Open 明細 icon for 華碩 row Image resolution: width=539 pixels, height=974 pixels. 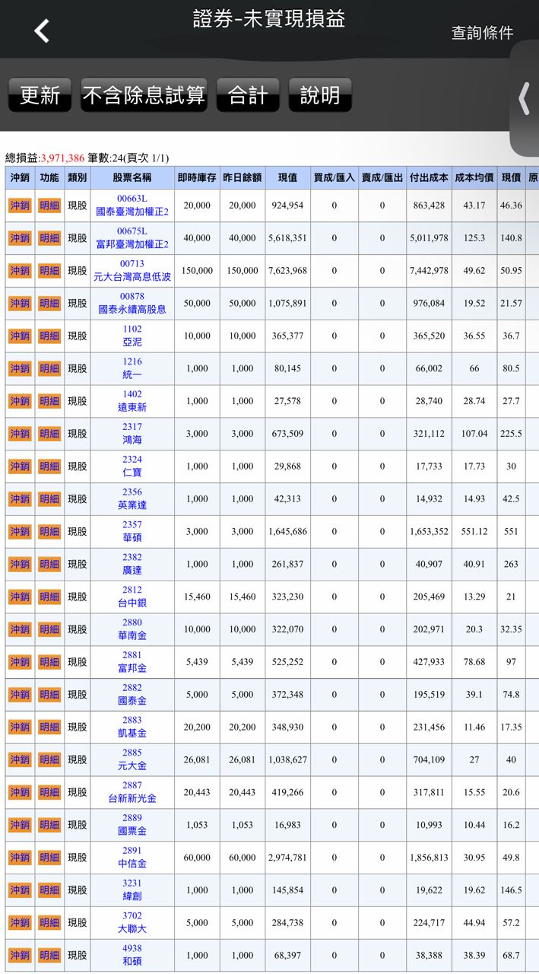[x=49, y=531]
